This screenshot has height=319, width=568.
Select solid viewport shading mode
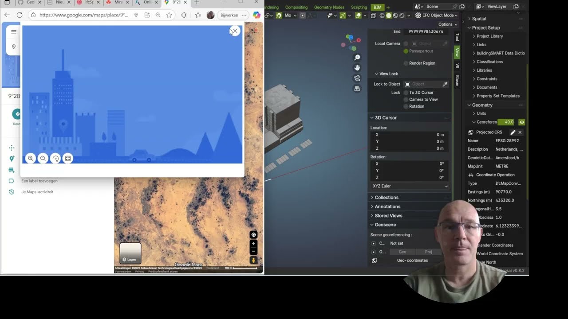click(x=389, y=15)
